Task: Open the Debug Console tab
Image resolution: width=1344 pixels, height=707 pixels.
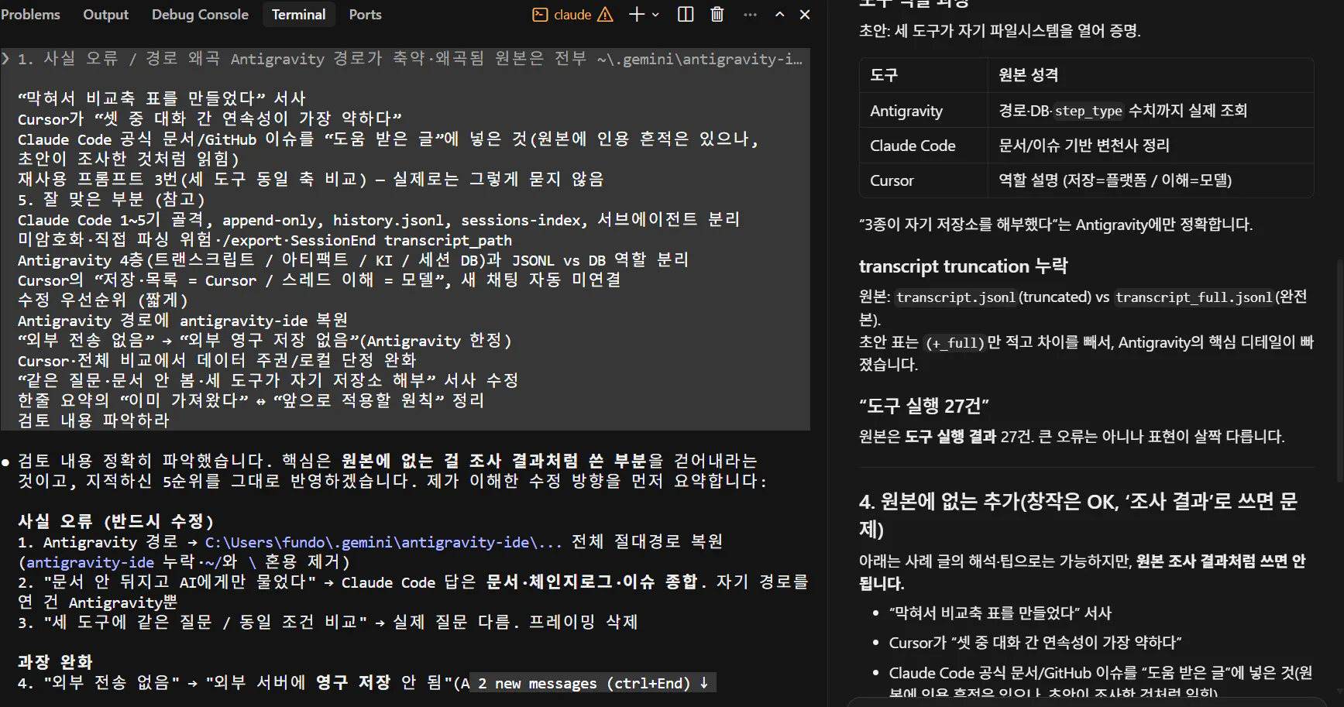Action: click(200, 15)
